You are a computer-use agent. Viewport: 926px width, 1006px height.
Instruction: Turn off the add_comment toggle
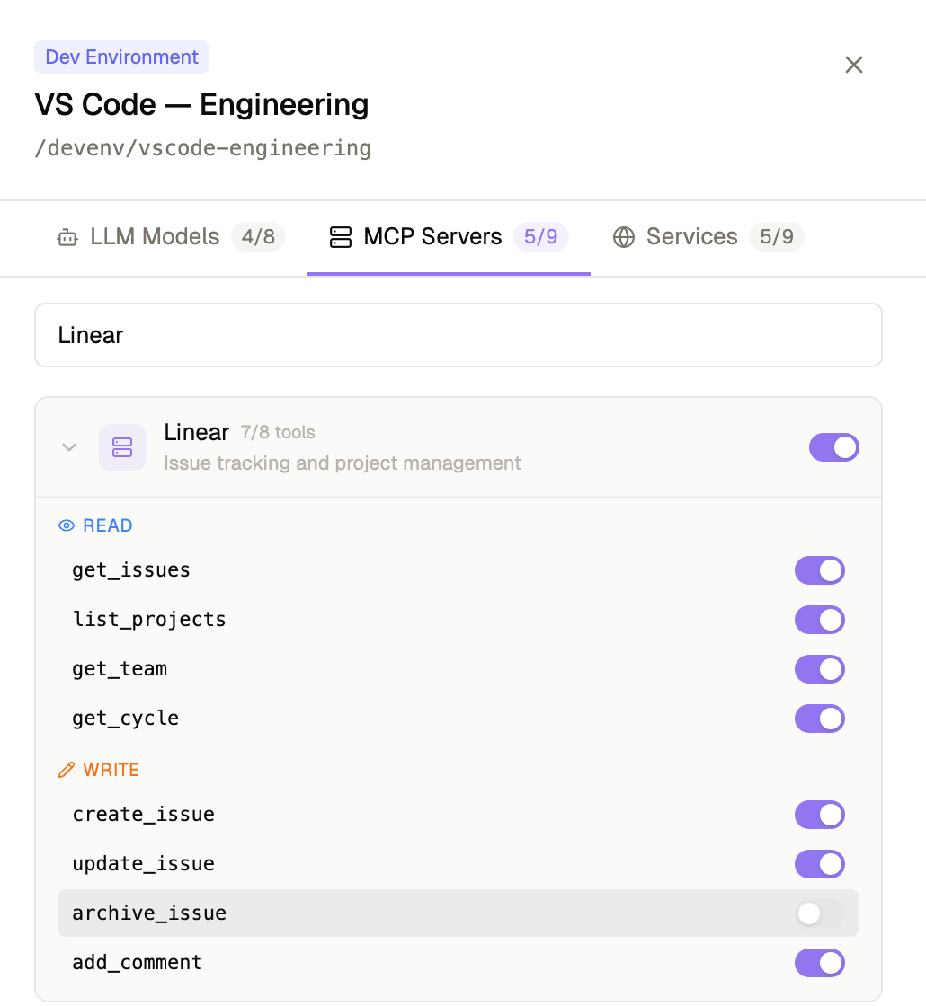[x=819, y=962]
